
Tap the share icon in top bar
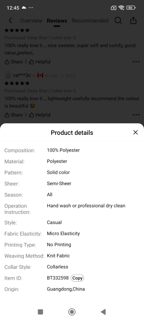[x=133, y=20]
